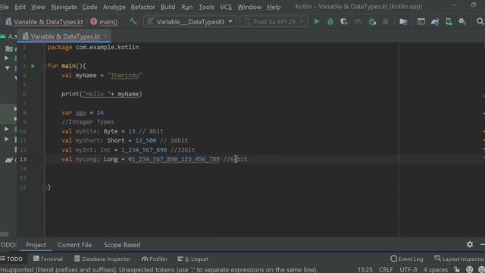Screen dimensions: 485x273
Task: Open the Analyze menu
Action: (x=114, y=7)
